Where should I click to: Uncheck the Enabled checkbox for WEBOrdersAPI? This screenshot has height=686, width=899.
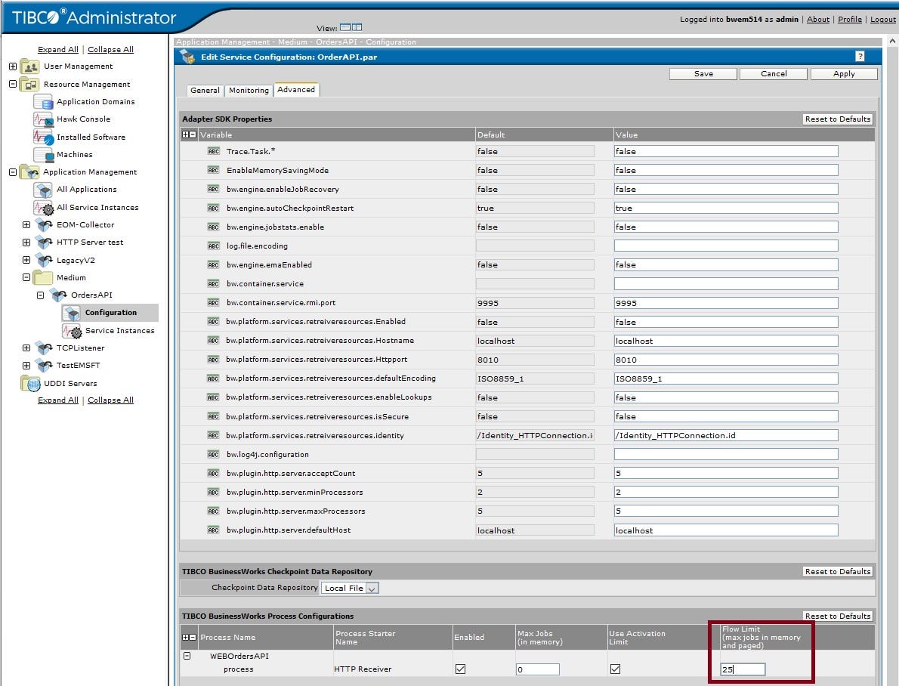tap(460, 669)
